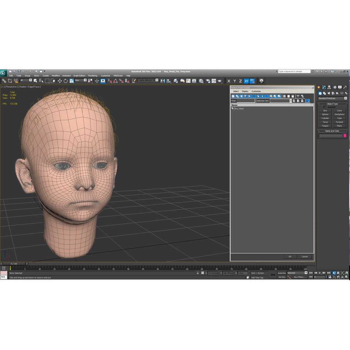Open Curve Editor from toolbar
Viewport: 350px width, 350px height.
click(188, 81)
